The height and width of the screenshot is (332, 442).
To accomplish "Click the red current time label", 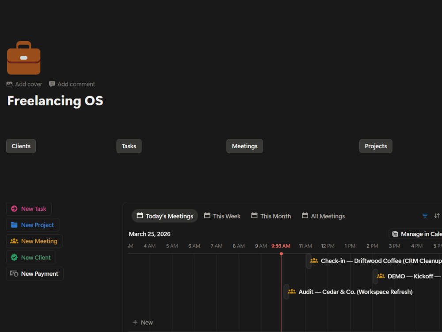I will coord(281,246).
